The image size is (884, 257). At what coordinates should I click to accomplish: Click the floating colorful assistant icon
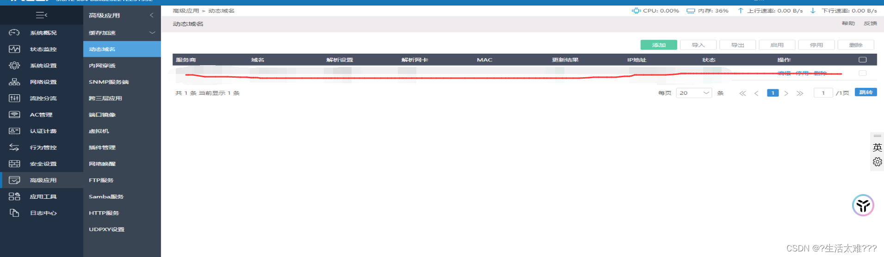click(x=863, y=205)
